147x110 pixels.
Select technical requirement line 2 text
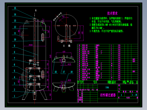point(111,26)
